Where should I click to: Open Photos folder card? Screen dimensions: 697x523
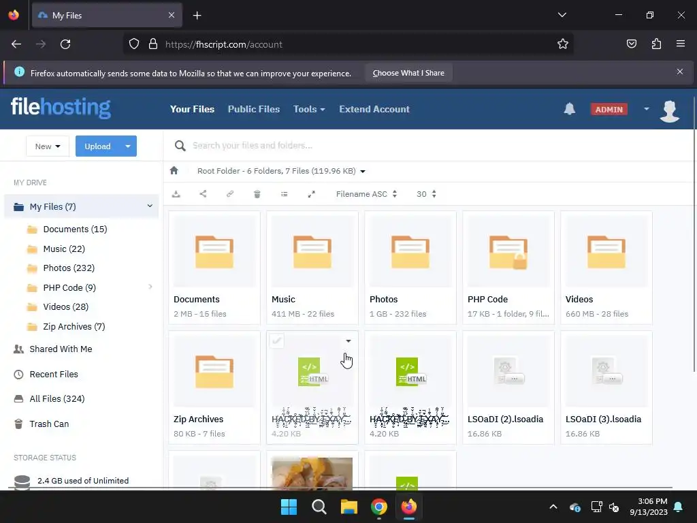pyautogui.click(x=410, y=267)
